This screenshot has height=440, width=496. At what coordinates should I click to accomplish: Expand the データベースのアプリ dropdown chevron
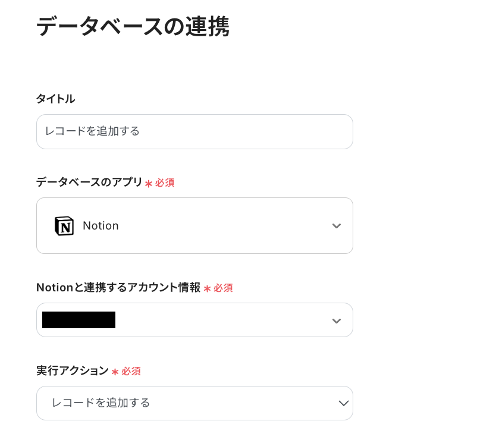click(x=336, y=226)
